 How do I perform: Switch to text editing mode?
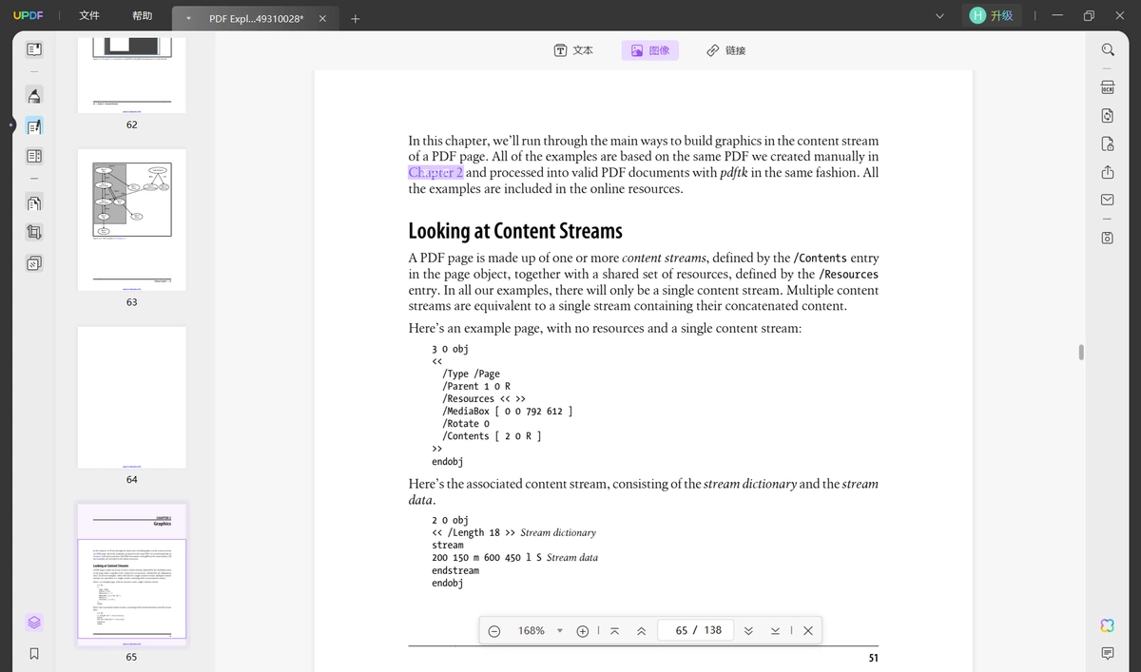point(573,50)
